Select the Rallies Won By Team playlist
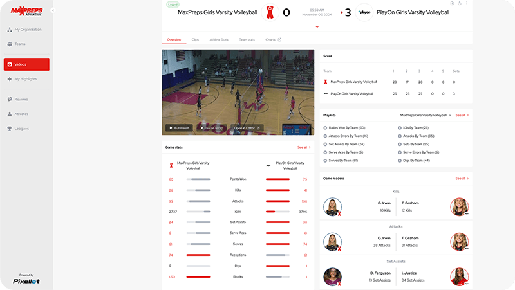 pos(344,128)
